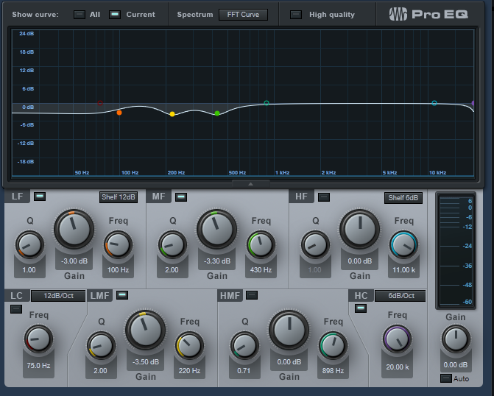Click the HC frequency value 20.00 k
Image resolution: width=494 pixels, height=396 pixels.
(398, 367)
